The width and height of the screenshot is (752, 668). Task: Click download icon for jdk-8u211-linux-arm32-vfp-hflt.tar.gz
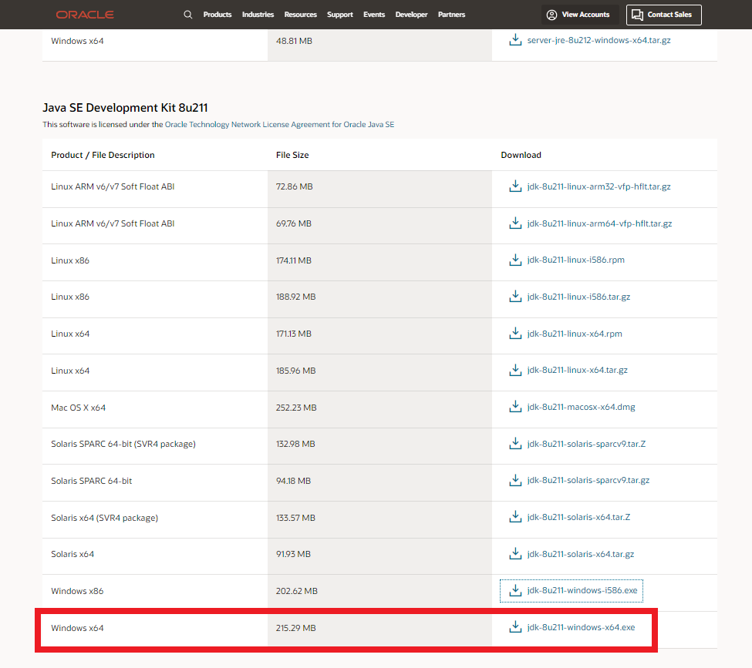(515, 186)
